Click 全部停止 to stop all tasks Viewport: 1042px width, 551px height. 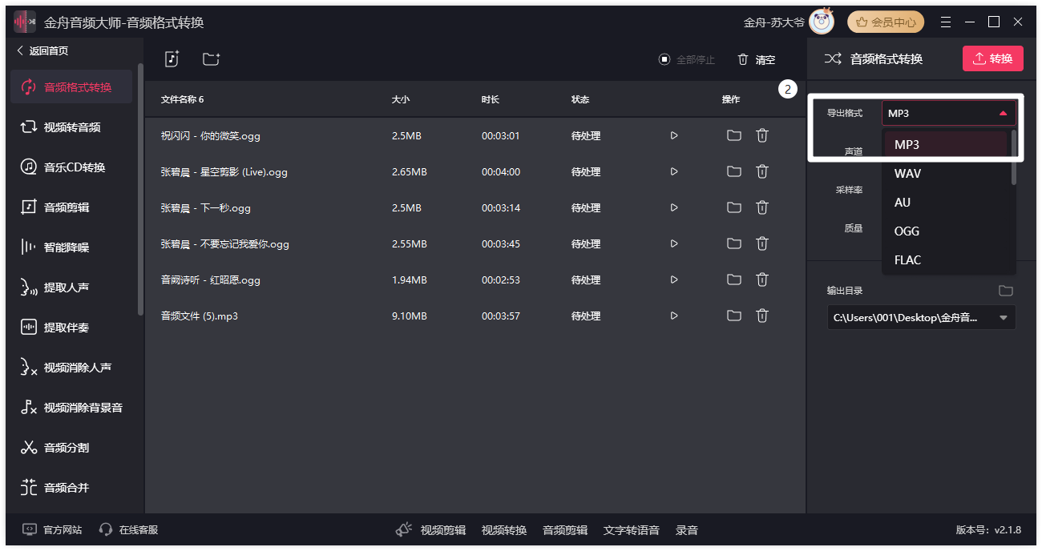(x=685, y=58)
